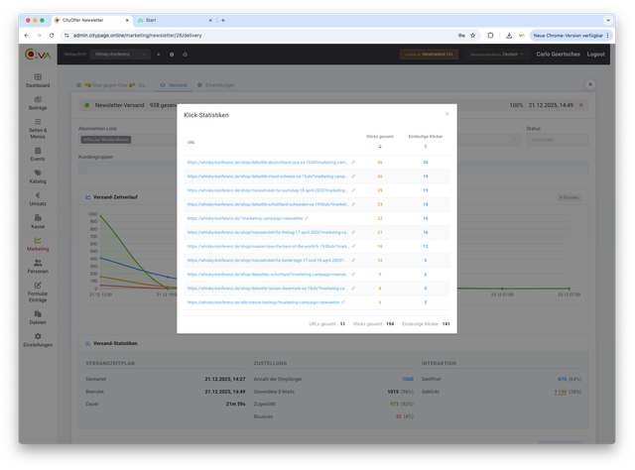Screen dimensions: 635x470
Task: Click the browser reload button
Action: (x=59, y=35)
